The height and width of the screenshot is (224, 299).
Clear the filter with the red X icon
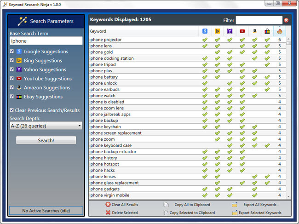coord(286,20)
